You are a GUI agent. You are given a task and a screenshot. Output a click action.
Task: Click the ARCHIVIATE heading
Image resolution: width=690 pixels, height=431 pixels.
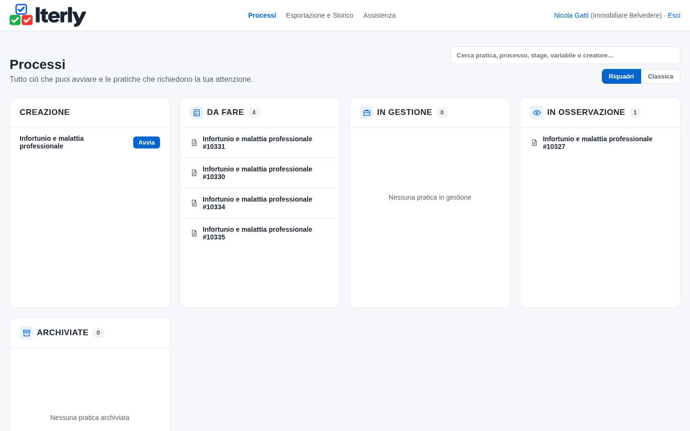[x=63, y=332]
